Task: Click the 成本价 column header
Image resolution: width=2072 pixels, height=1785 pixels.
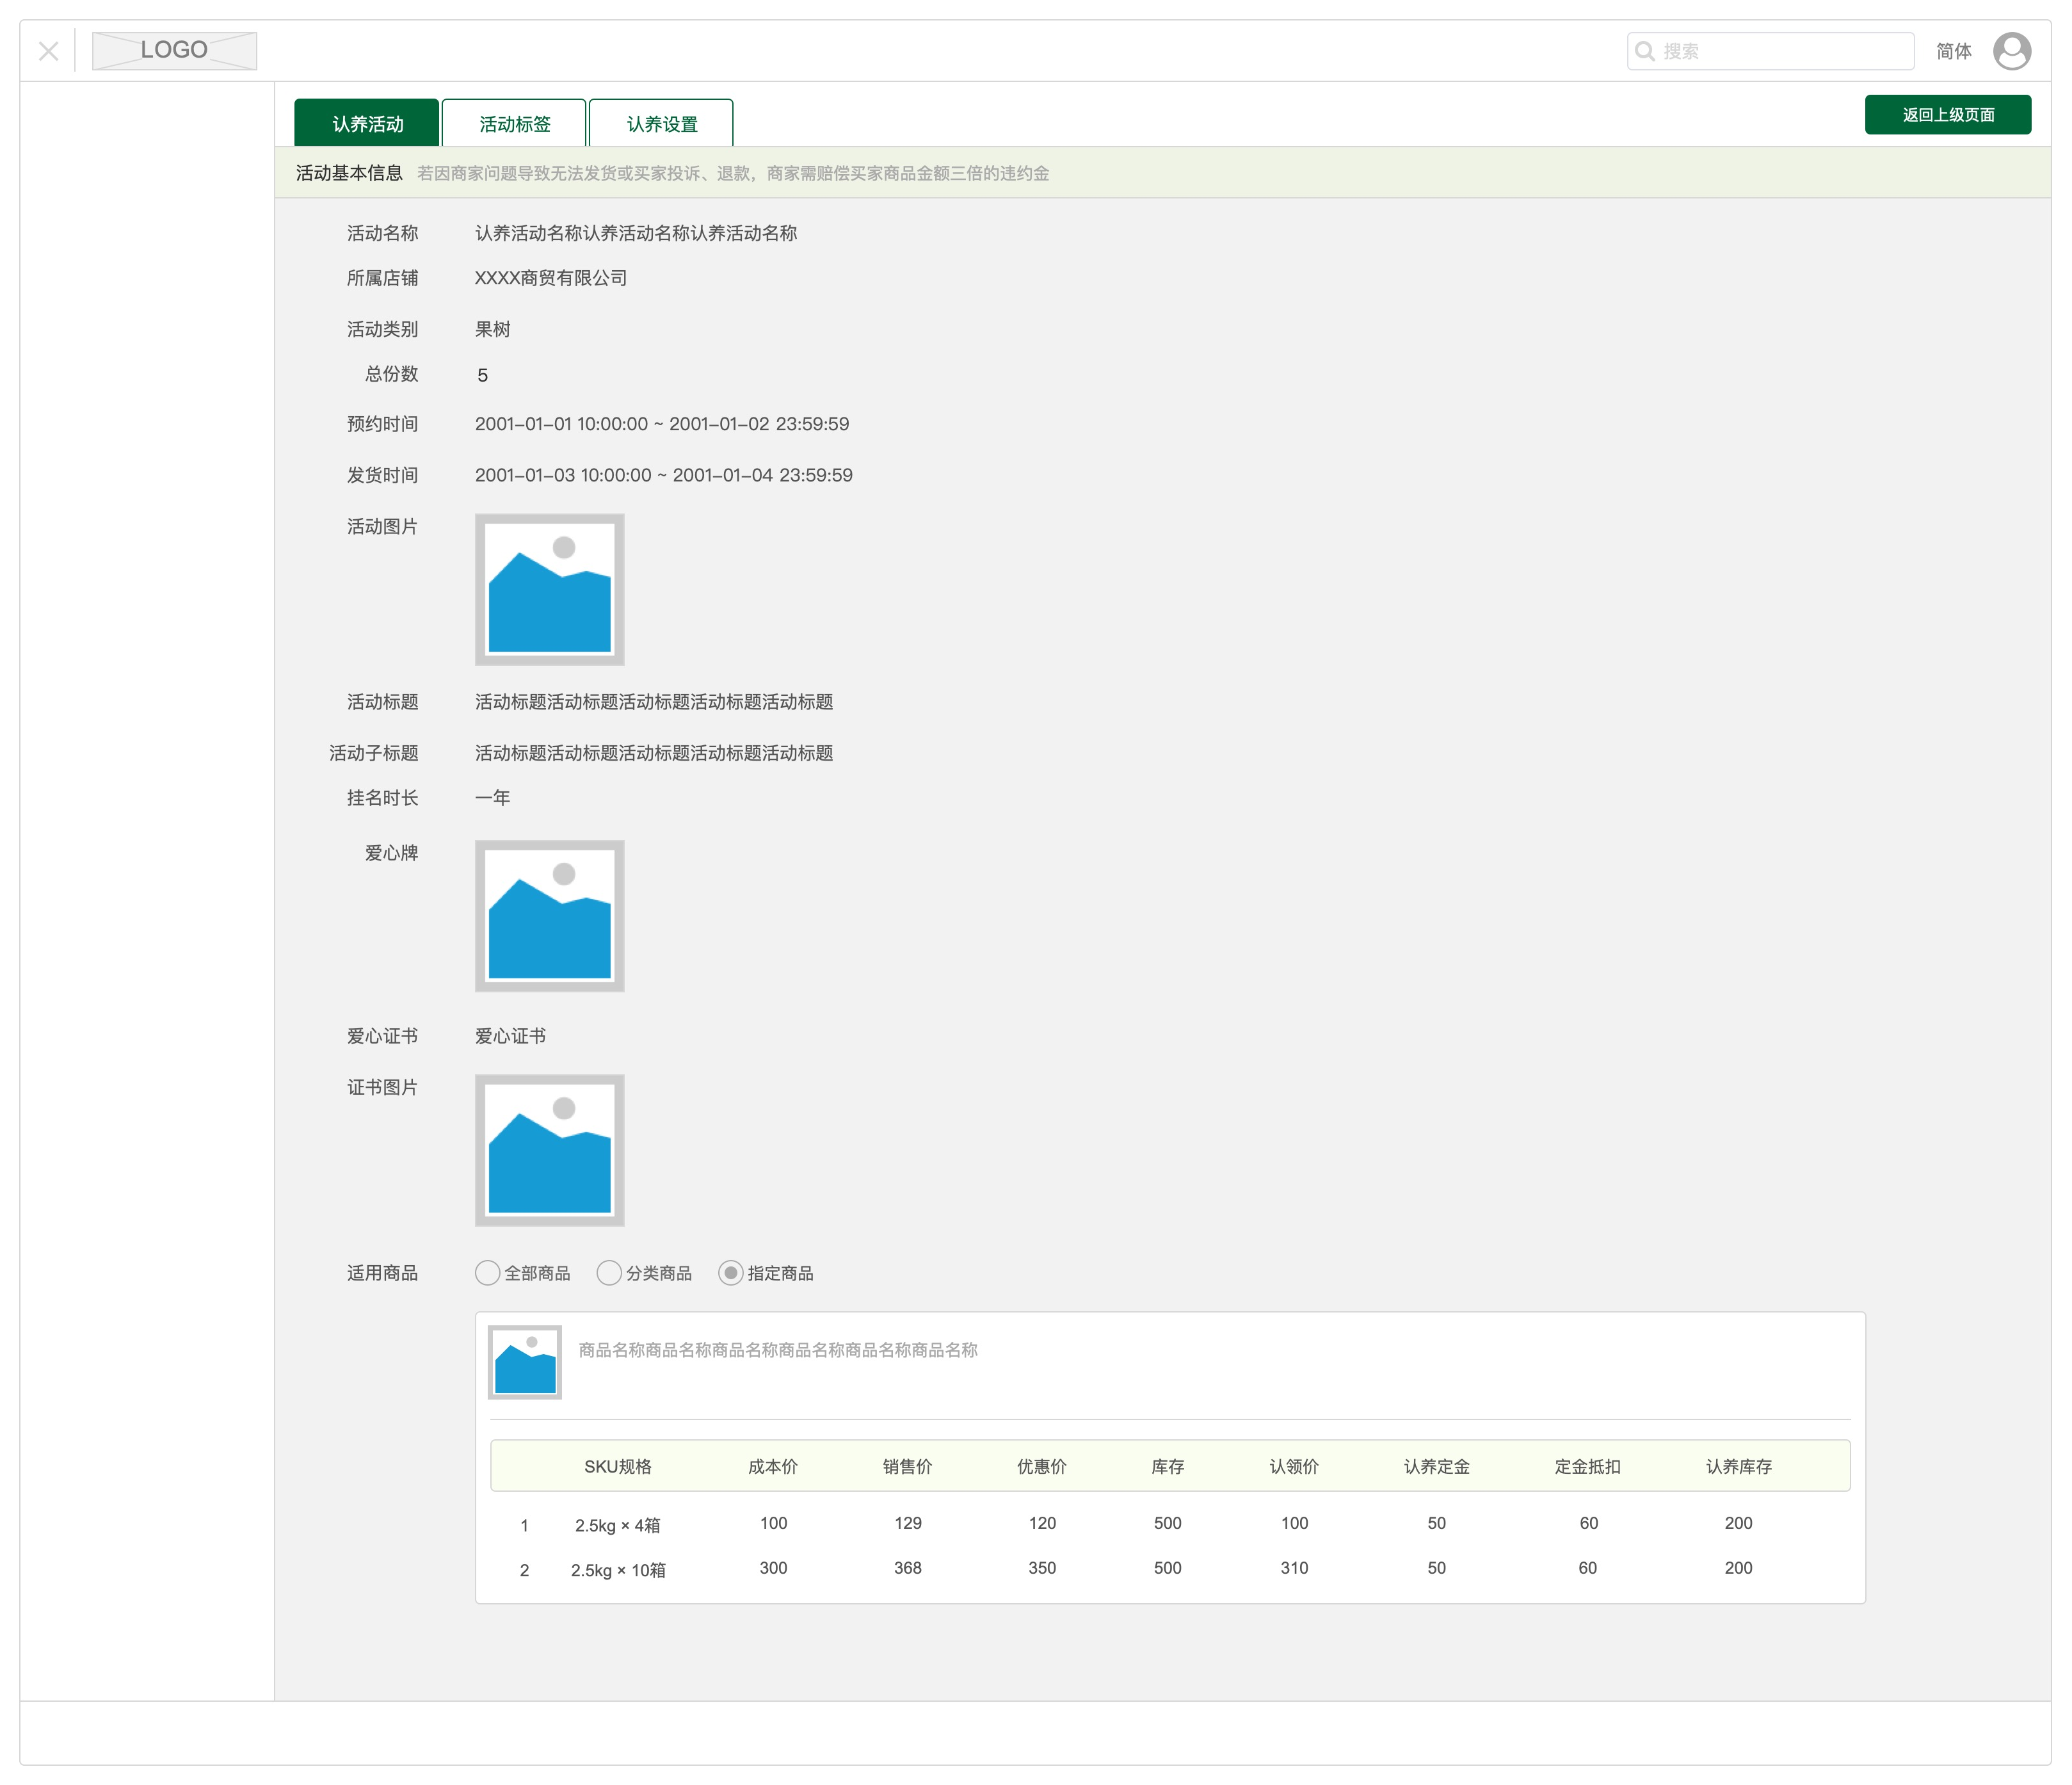Action: coord(773,1466)
